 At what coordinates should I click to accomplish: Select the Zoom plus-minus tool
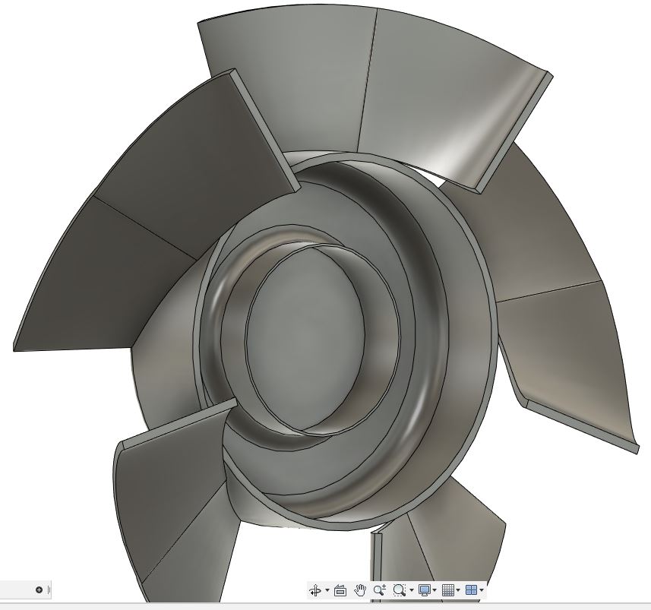coord(380,590)
